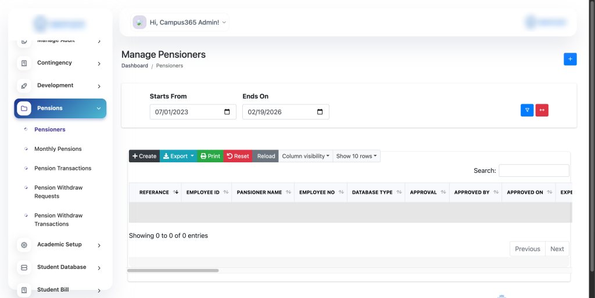595x298 pixels.
Task: Expand the Show 10 rows dropdown
Action: (x=357, y=156)
